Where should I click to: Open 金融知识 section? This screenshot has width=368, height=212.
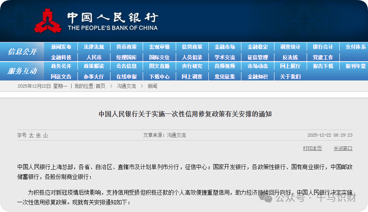pos(258,77)
